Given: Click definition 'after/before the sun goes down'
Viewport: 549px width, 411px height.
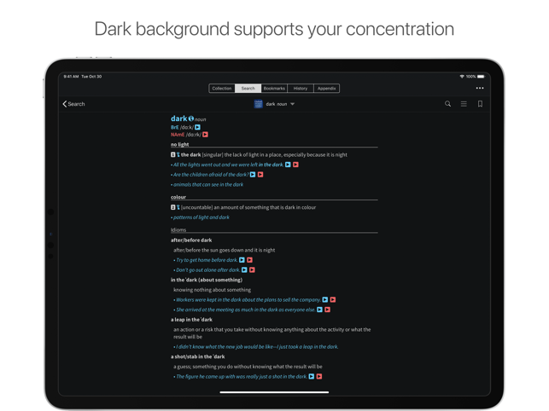Looking at the screenshot, I should tap(224, 250).
